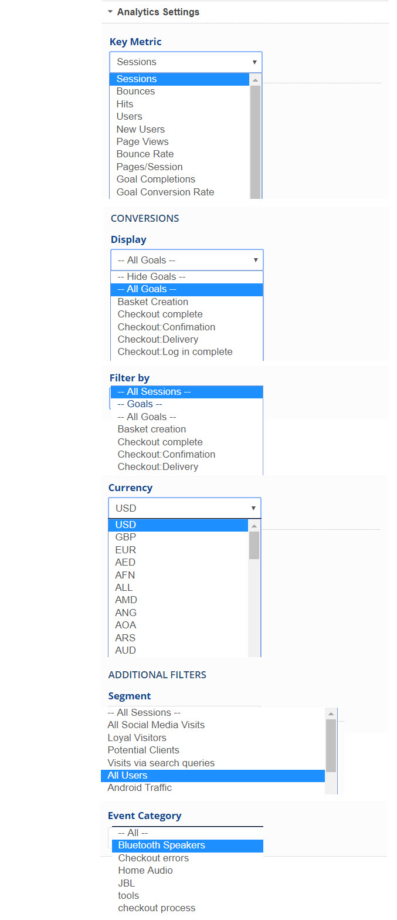
Task: Pick EUR from the currency list
Action: click(125, 550)
